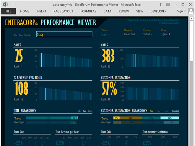
Task: Click the Connecticut region value
Action: [x=129, y=34]
